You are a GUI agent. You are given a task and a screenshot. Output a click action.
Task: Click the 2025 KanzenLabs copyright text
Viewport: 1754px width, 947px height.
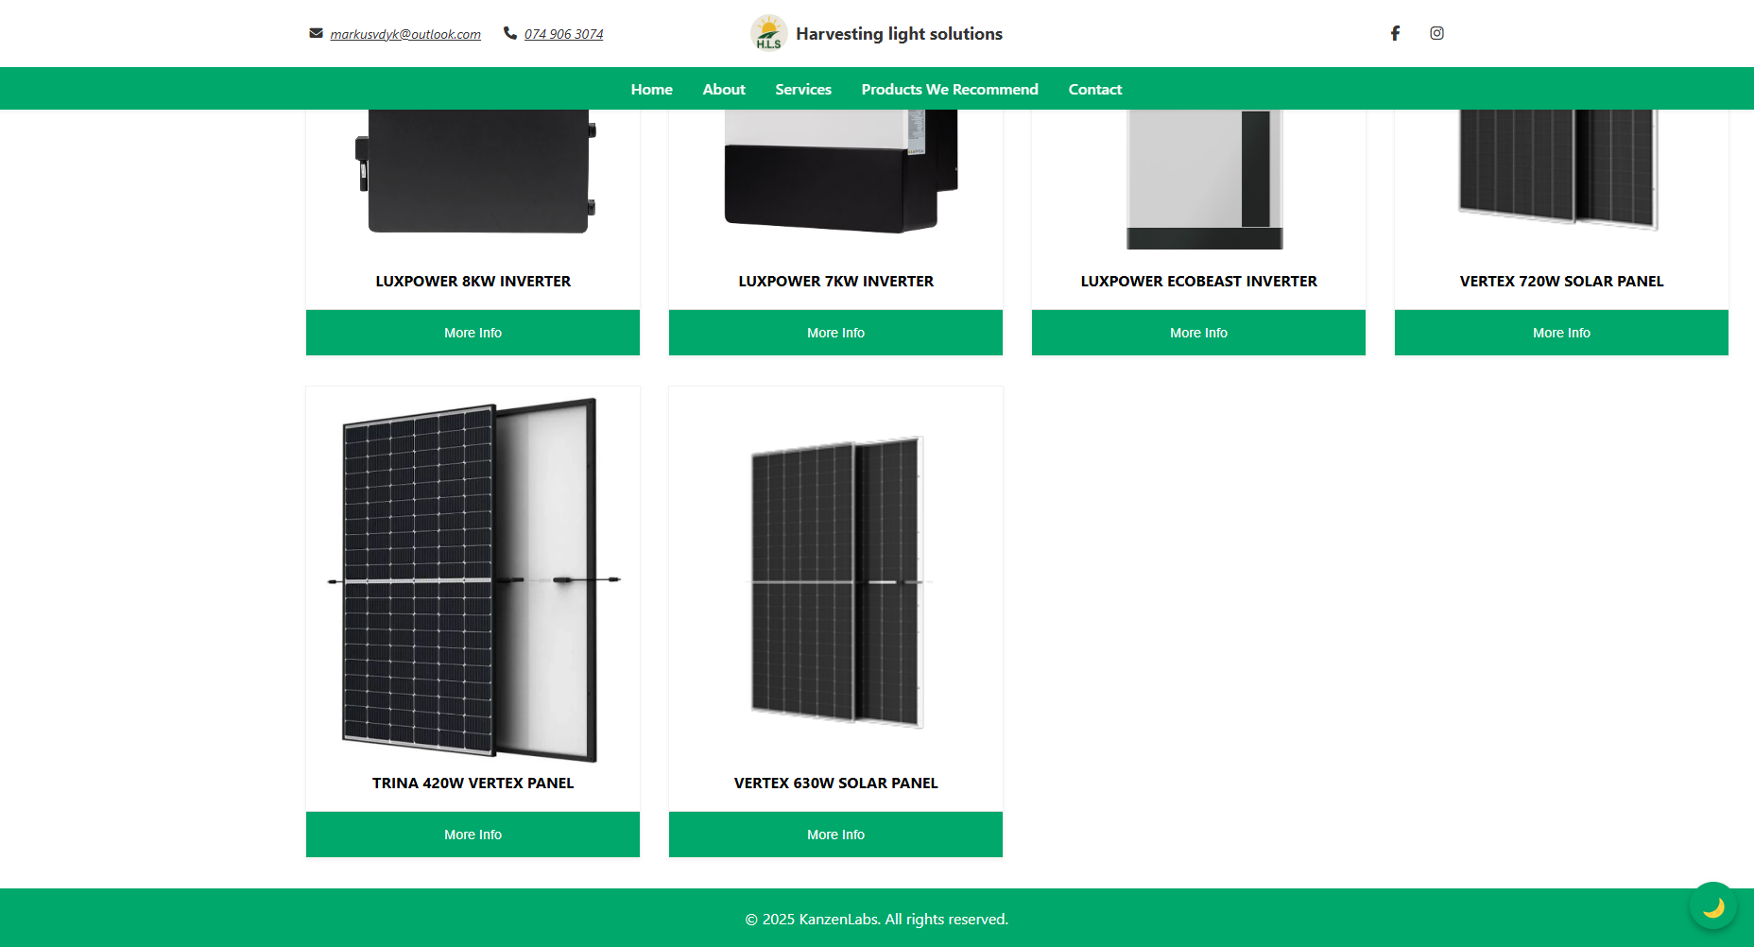pos(877,920)
